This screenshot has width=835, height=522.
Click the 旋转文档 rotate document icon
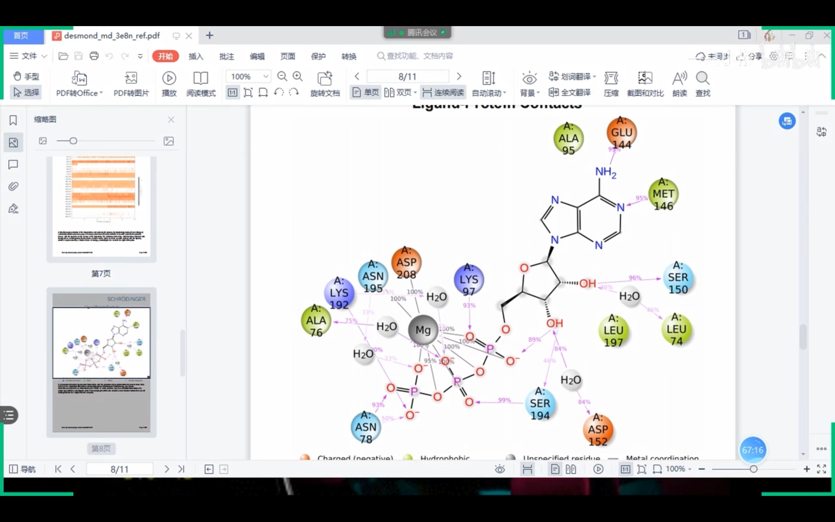pyautogui.click(x=325, y=84)
